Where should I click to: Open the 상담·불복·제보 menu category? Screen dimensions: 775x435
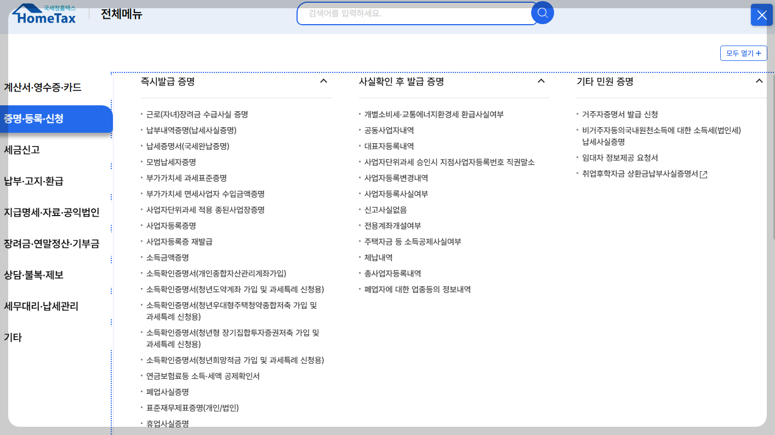pyautogui.click(x=33, y=275)
